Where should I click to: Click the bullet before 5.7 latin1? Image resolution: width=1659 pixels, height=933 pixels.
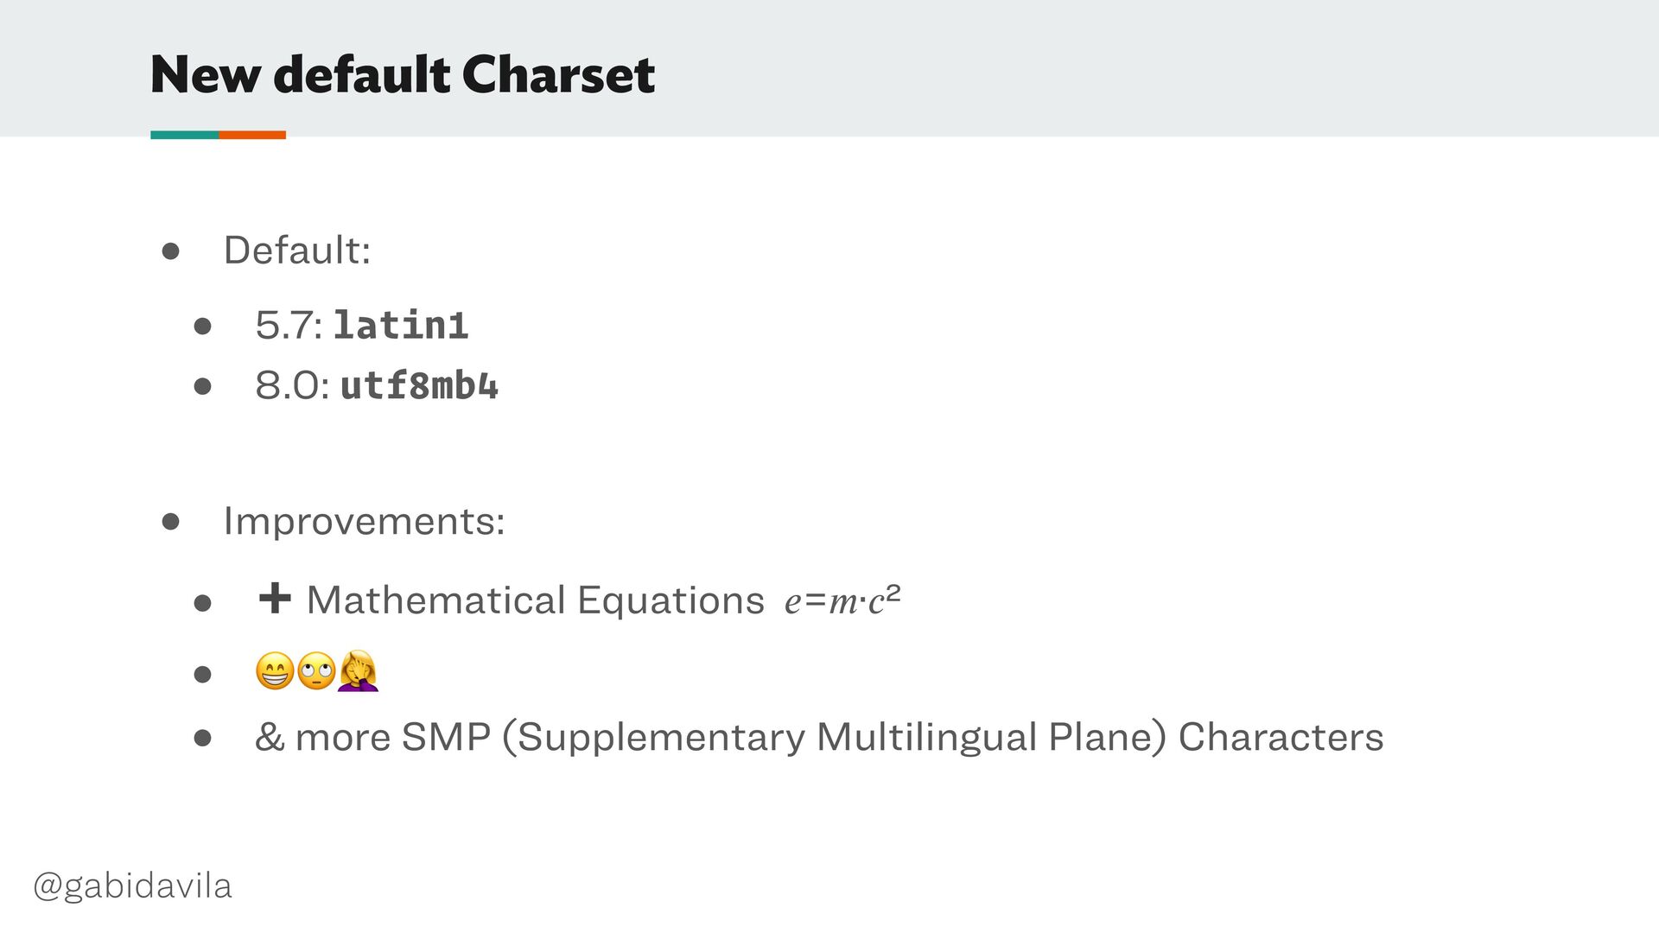203,327
